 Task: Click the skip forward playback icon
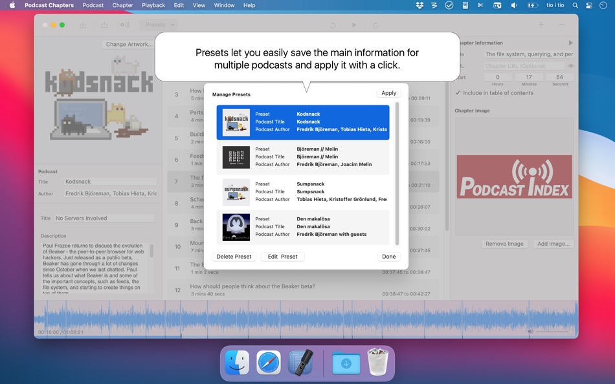click(375, 25)
